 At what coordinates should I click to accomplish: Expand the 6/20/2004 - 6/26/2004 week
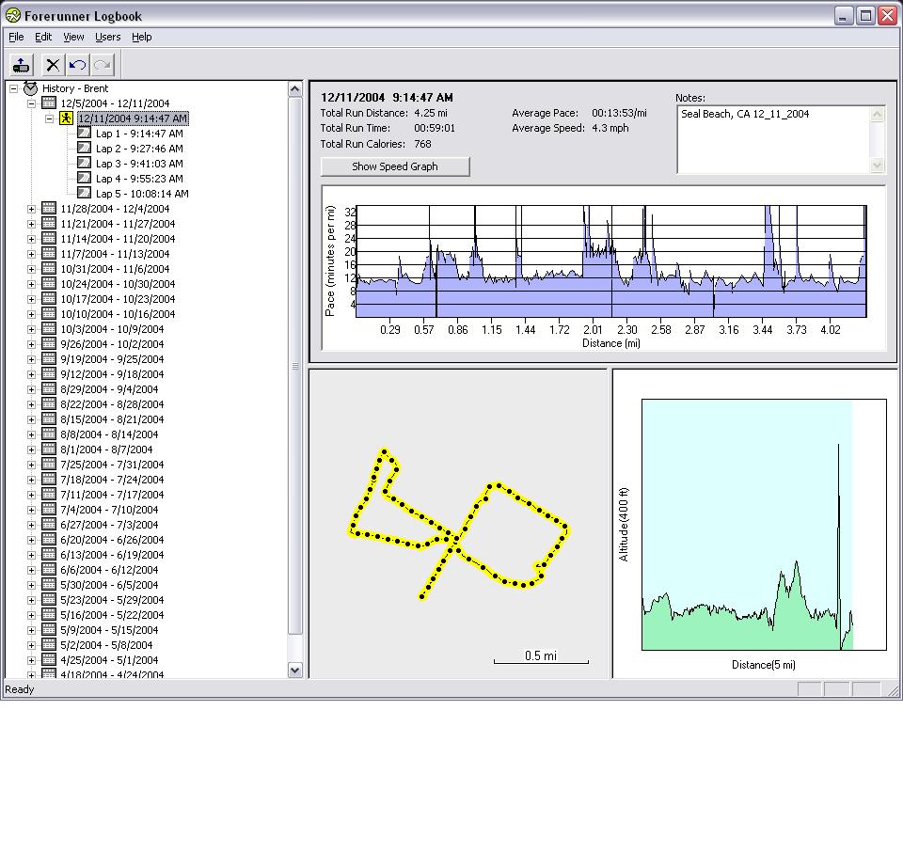click(x=32, y=540)
